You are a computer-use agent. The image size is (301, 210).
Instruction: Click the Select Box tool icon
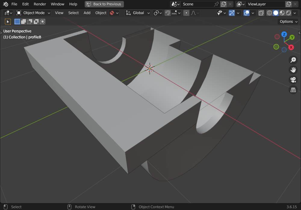pyautogui.click(x=8, y=22)
